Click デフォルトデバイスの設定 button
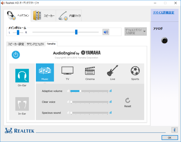Image resolution: width=181 pixels, height=142 pixels. click(134, 31)
